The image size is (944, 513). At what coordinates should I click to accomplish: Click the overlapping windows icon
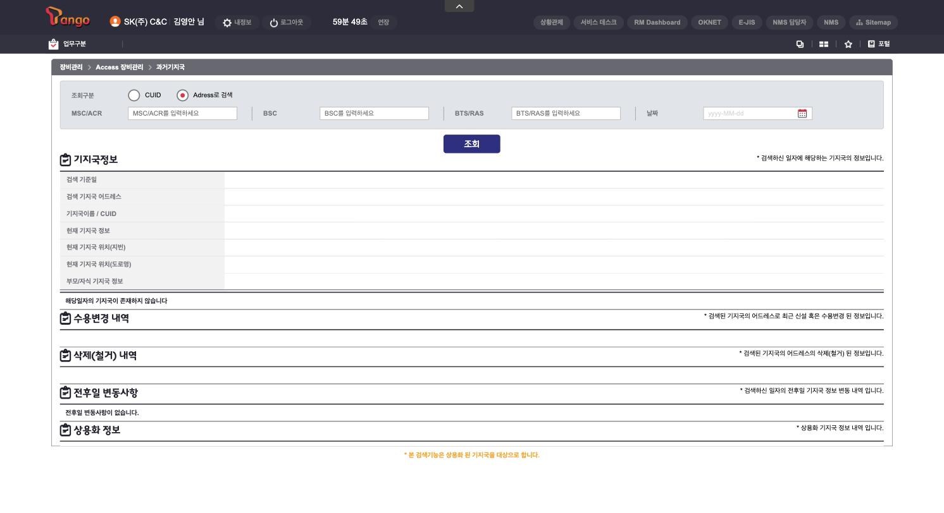[800, 44]
